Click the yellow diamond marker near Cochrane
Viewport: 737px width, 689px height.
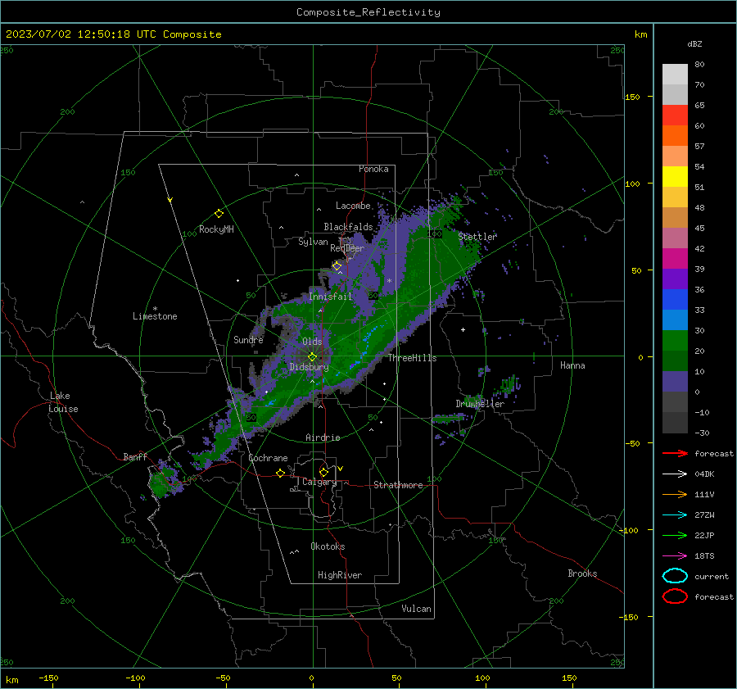(x=280, y=473)
